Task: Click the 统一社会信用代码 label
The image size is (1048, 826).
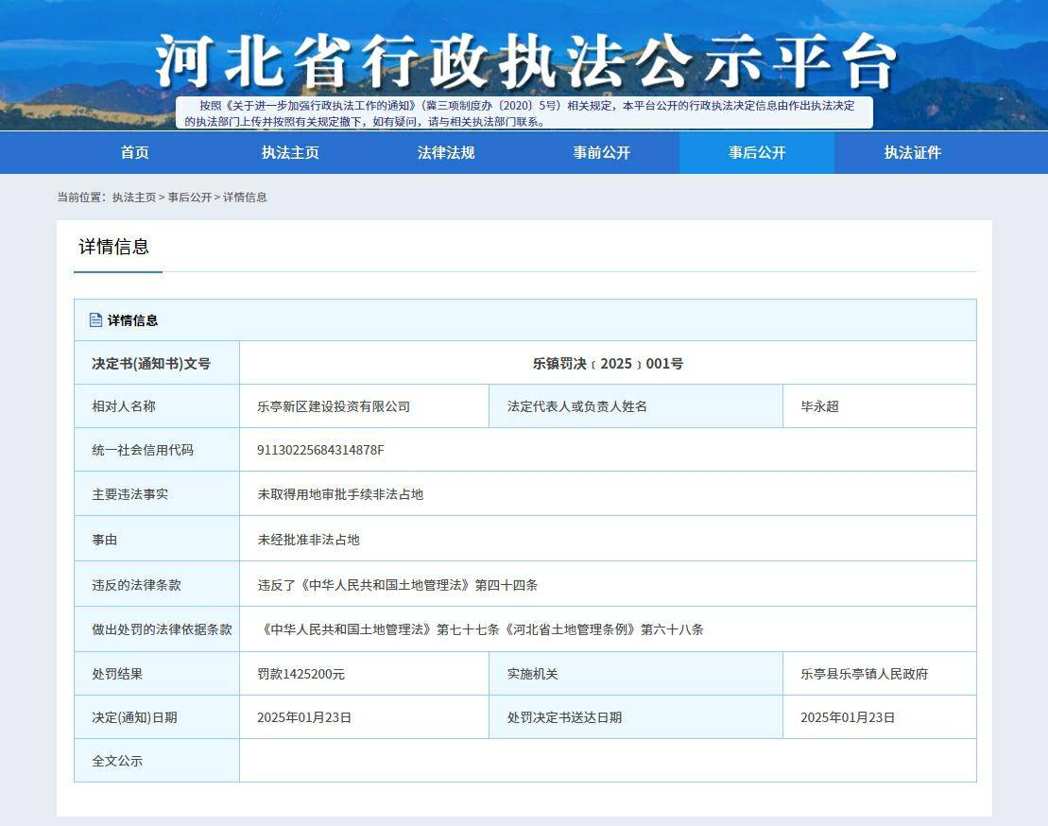Action: point(143,450)
